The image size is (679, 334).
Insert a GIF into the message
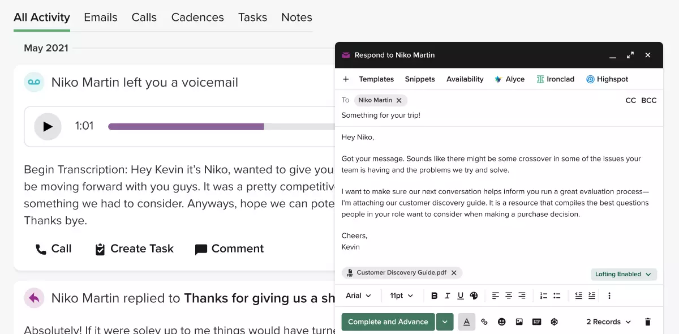(536, 322)
